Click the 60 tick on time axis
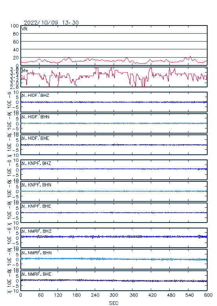Screen dimensions: 217x306 coord(41,295)
